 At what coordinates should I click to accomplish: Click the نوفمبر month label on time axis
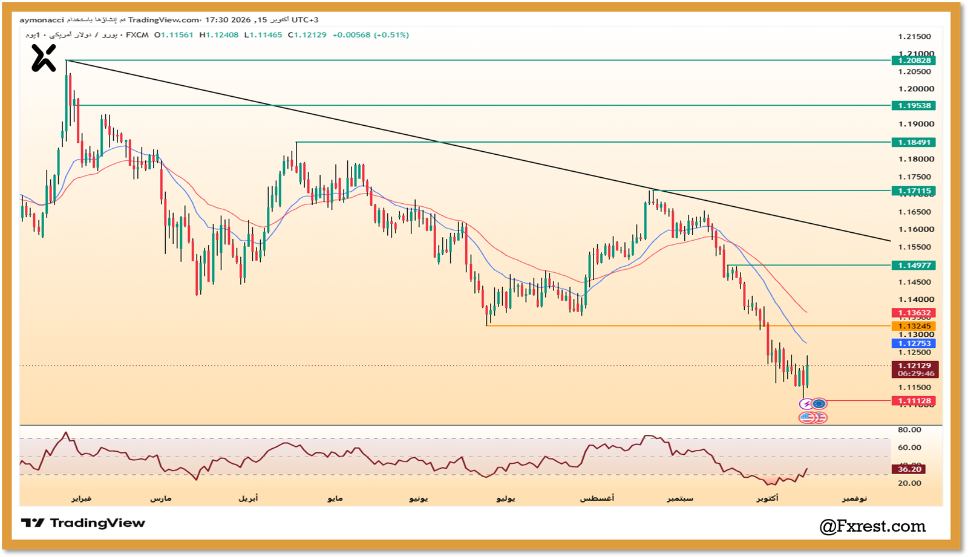pyautogui.click(x=855, y=498)
